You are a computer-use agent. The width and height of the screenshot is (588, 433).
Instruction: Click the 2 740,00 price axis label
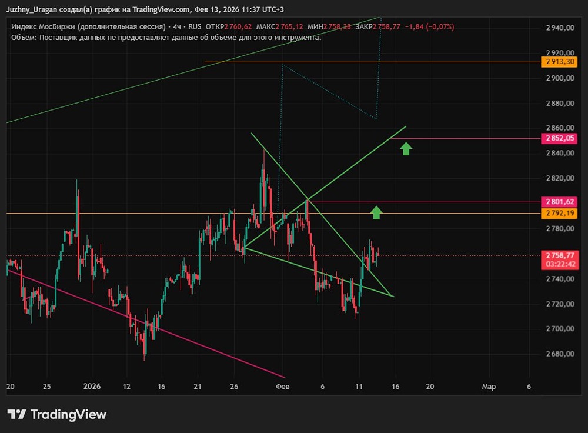pyautogui.click(x=560, y=279)
